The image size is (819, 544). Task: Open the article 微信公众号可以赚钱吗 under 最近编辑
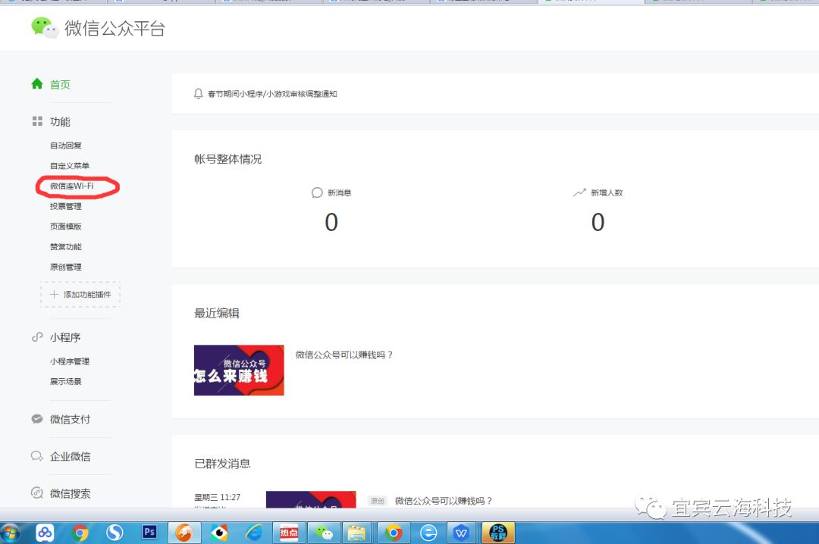(344, 355)
